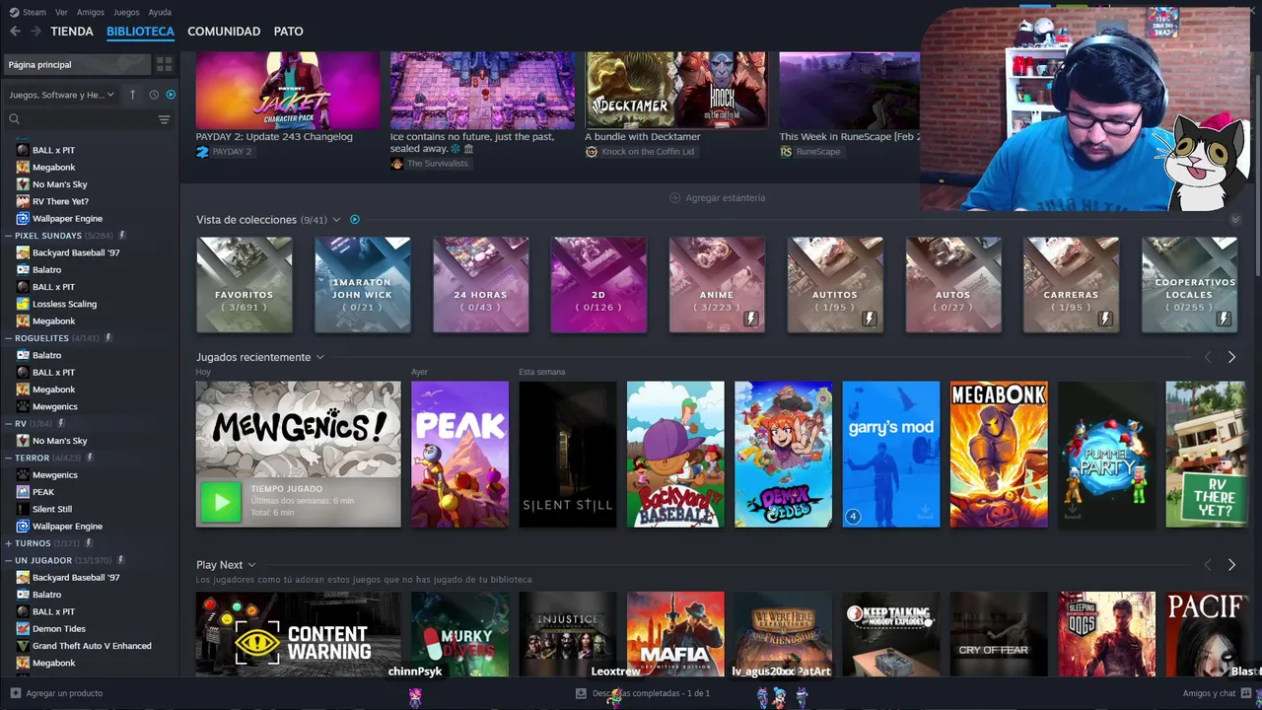Click the downloads icon in bottom bar
1262x710 pixels.
tap(581, 693)
